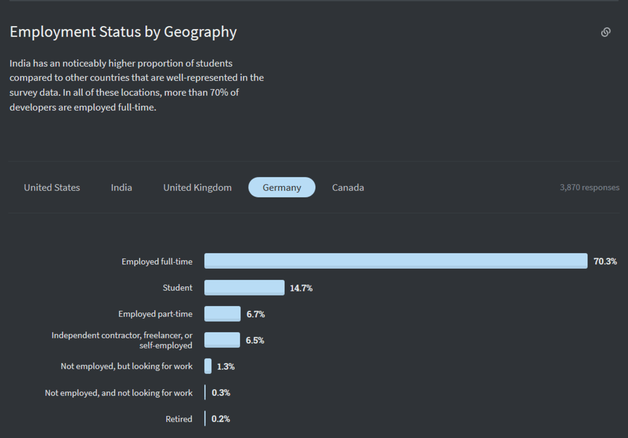Click the Employment Status by Geography heading
Screen dimensions: 628x438
tap(123, 32)
